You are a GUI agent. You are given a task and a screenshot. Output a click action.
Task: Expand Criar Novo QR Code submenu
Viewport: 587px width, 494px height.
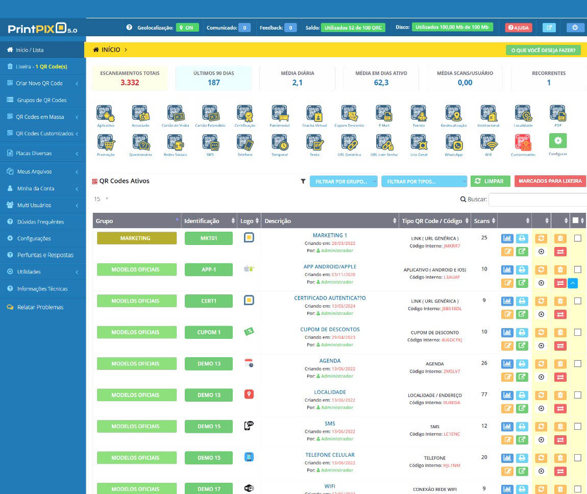click(x=42, y=83)
